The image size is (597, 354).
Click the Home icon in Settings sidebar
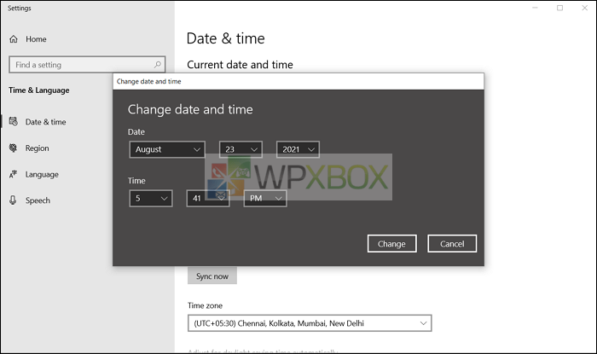pos(14,39)
